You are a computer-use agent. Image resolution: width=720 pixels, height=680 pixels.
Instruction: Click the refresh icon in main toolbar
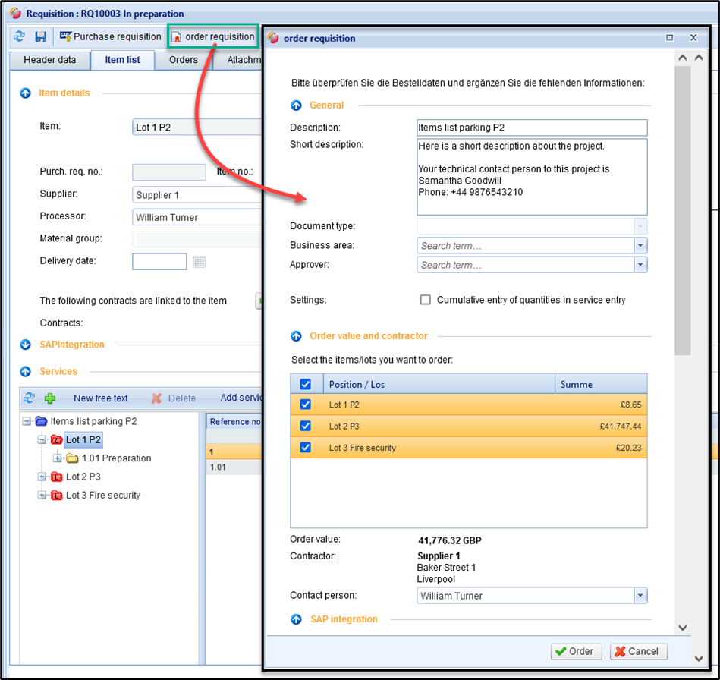[x=20, y=36]
